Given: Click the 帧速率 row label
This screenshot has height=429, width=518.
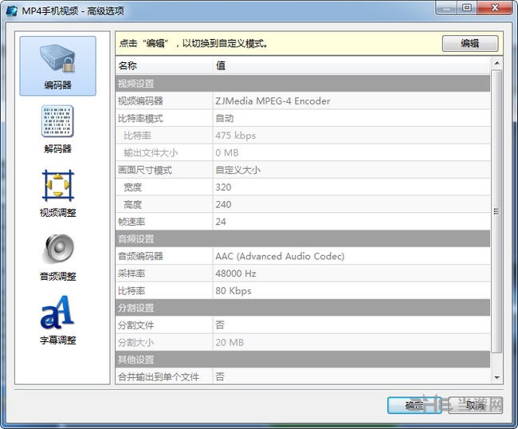Looking at the screenshot, I should 131,222.
